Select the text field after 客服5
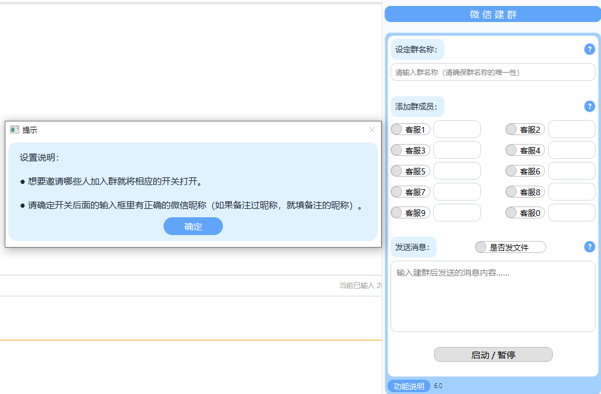The height and width of the screenshot is (394, 601). [x=457, y=171]
